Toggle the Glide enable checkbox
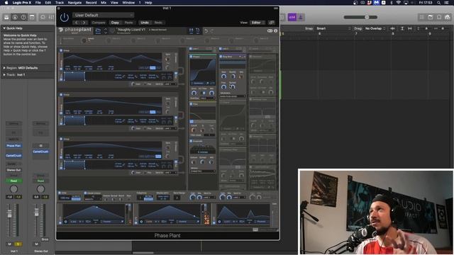The height and width of the screenshot is (255, 454). 60,193
